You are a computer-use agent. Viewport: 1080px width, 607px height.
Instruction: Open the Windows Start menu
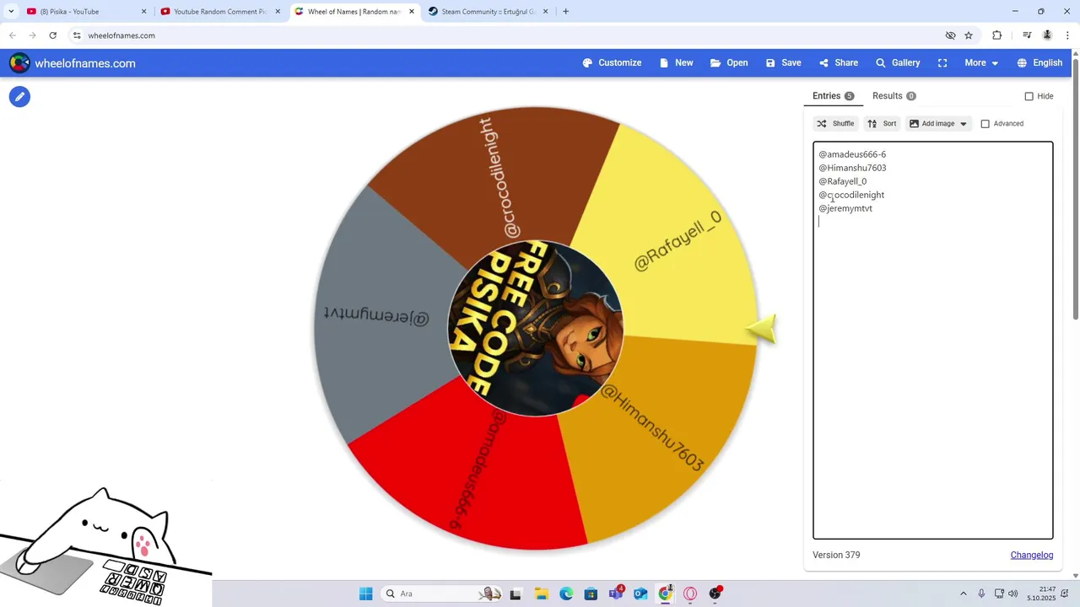tap(365, 594)
